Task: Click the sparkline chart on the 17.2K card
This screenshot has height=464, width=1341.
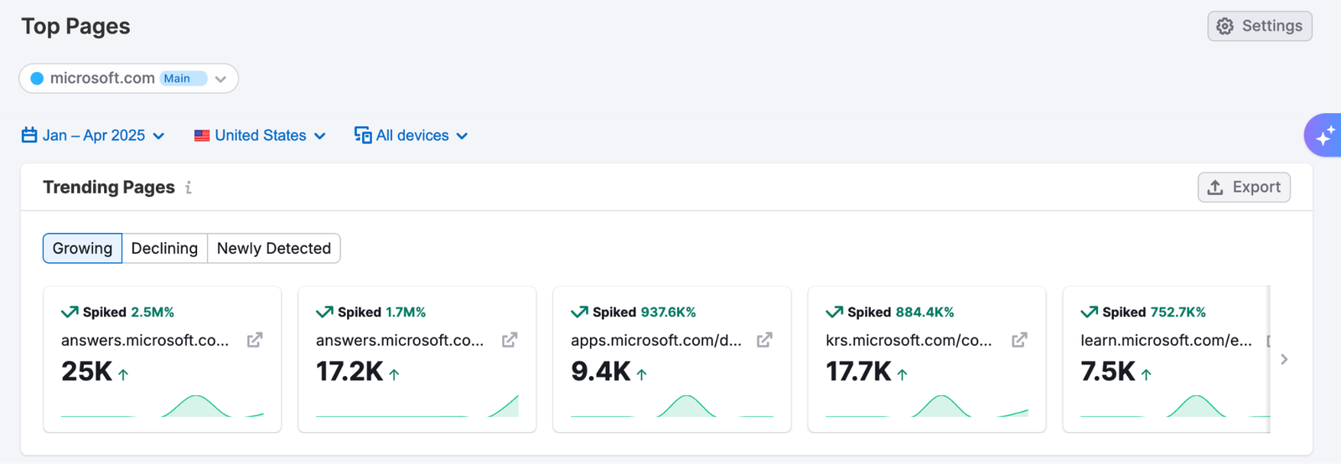Action: [x=417, y=405]
